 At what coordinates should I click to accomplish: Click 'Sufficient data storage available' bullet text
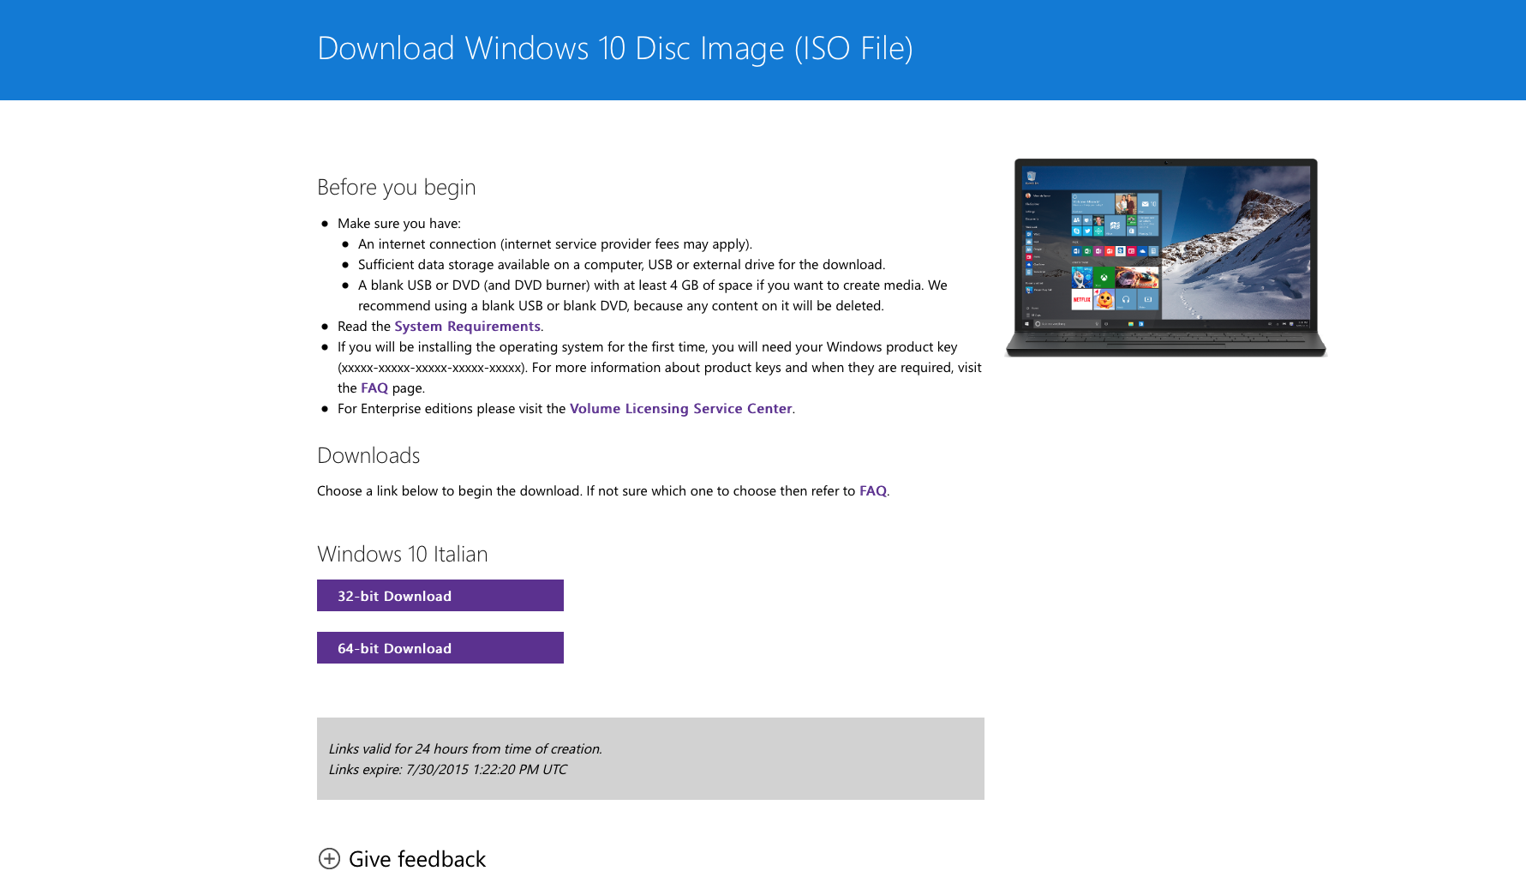point(622,264)
